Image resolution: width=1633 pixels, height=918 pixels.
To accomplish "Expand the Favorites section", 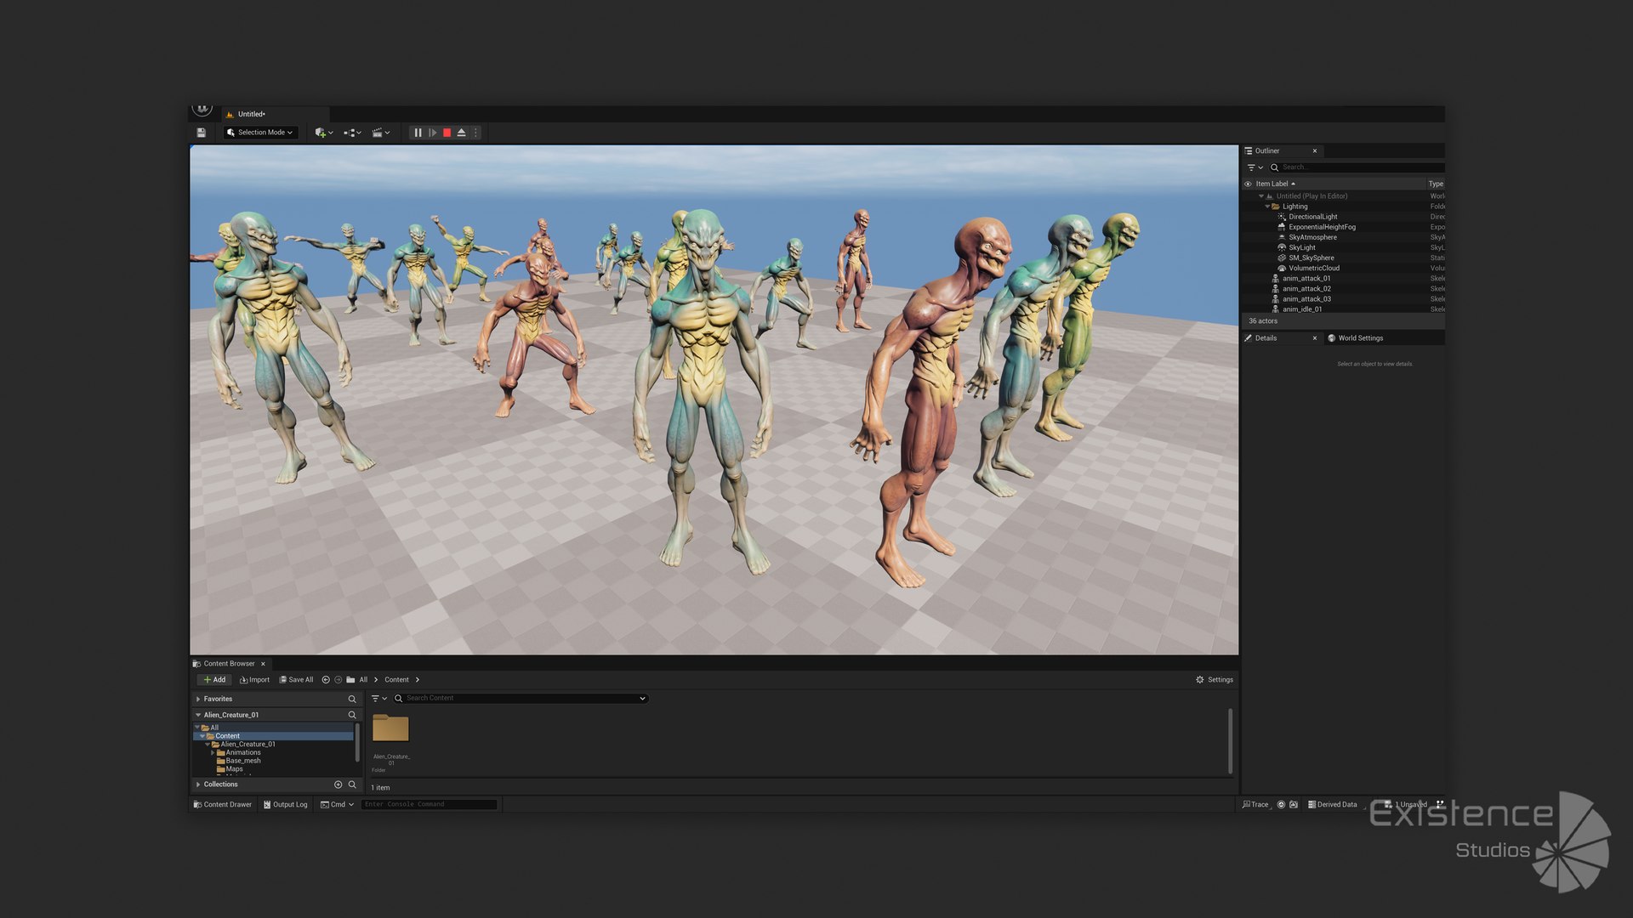I will (x=198, y=700).
